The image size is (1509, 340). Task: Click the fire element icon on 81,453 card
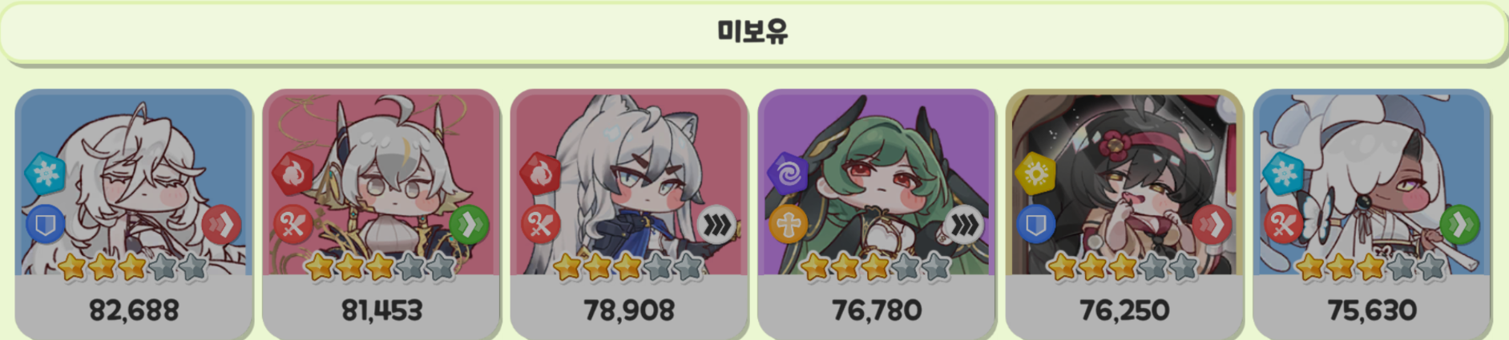[x=293, y=173]
